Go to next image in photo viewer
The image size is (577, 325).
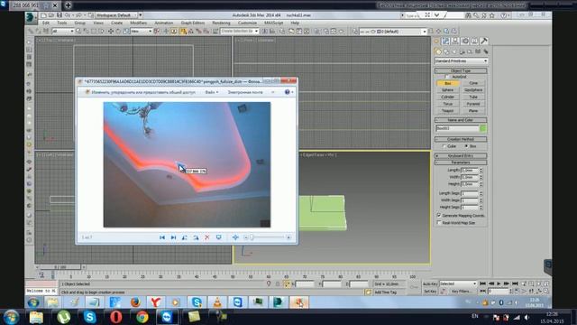click(173, 237)
